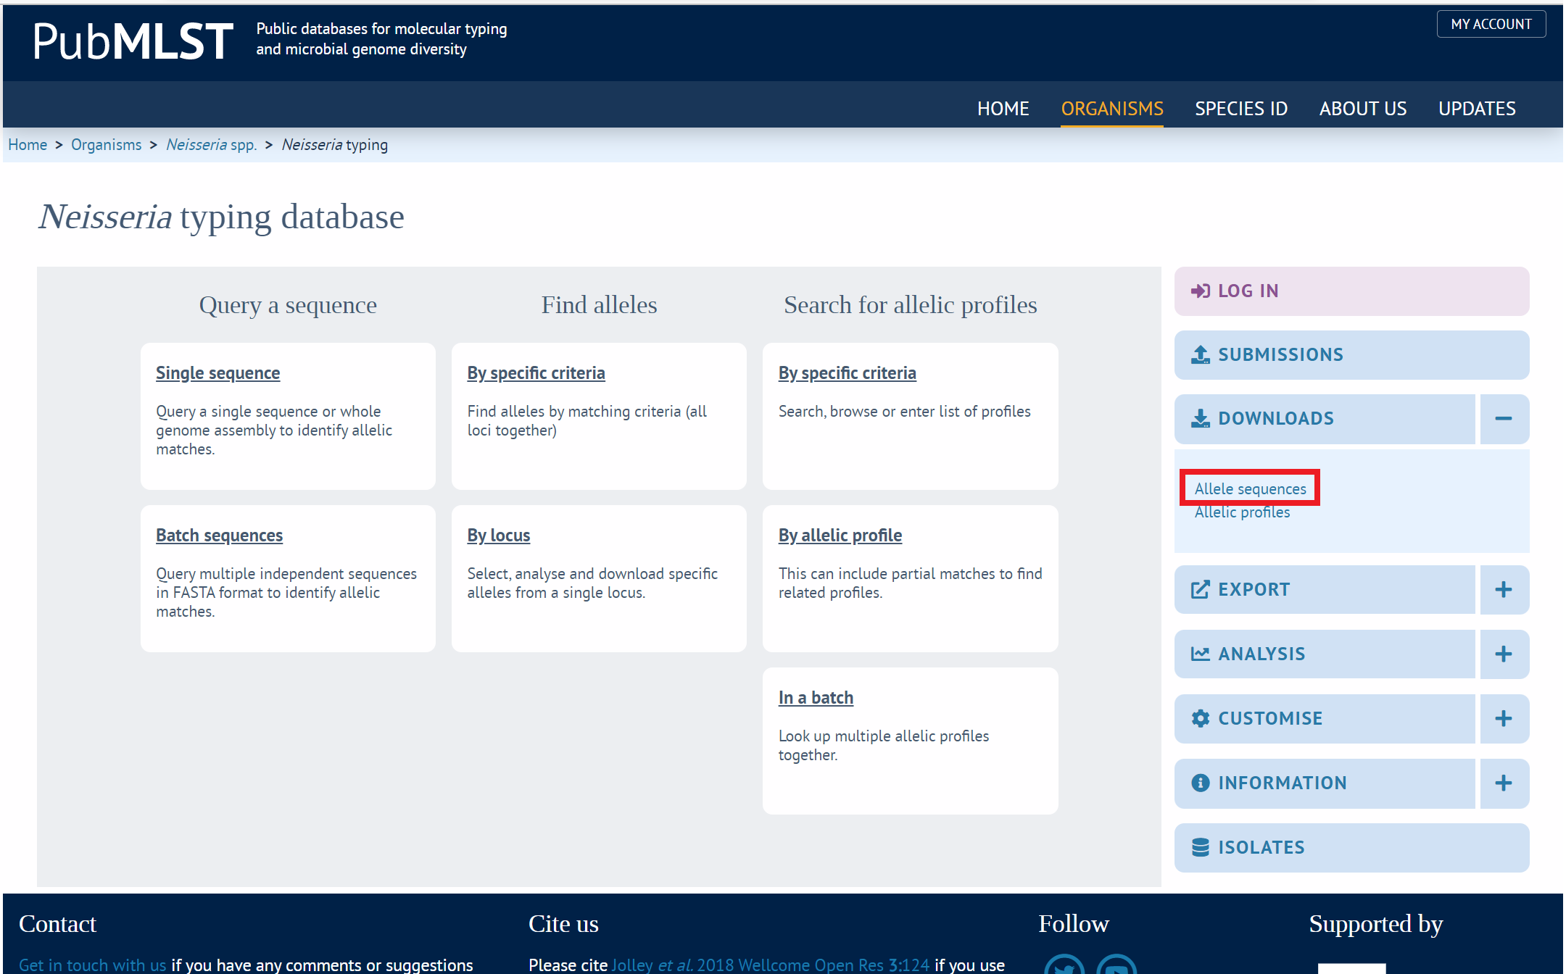The height and width of the screenshot is (974, 1566).
Task: Expand the Customise section
Action: [x=1504, y=718]
